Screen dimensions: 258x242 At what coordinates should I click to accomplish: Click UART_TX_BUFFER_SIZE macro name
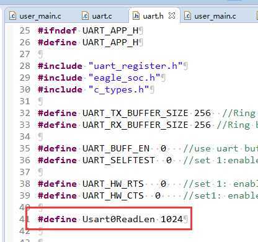135,114
